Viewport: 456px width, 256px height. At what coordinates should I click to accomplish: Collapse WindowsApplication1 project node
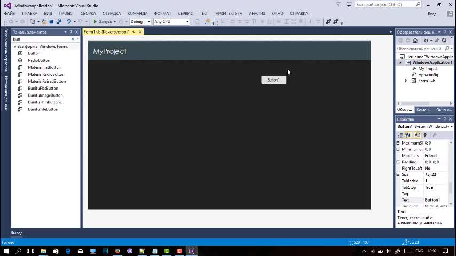coord(400,63)
